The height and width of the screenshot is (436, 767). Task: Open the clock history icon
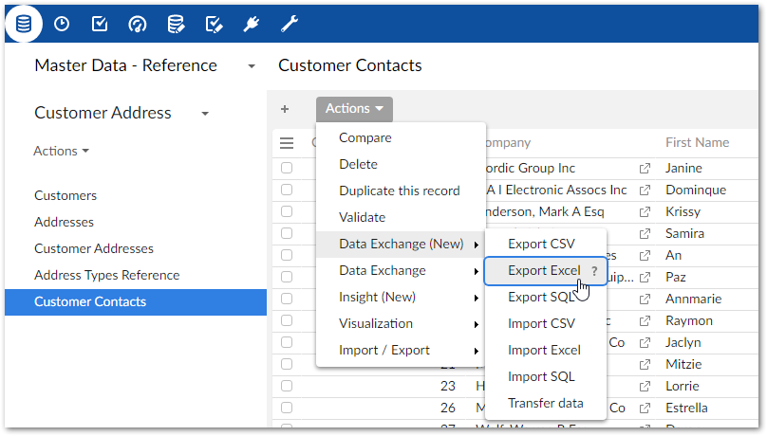(x=62, y=24)
